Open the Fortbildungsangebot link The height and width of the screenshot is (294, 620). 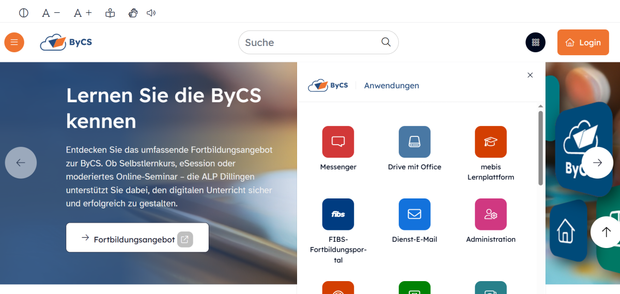click(137, 238)
